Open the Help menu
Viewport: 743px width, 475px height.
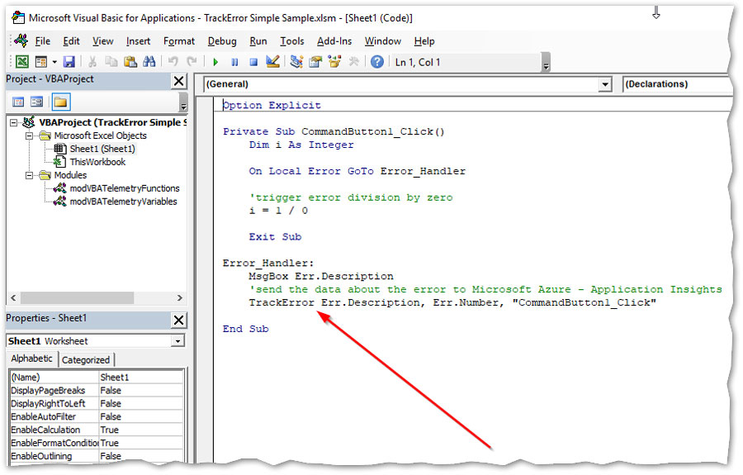424,41
